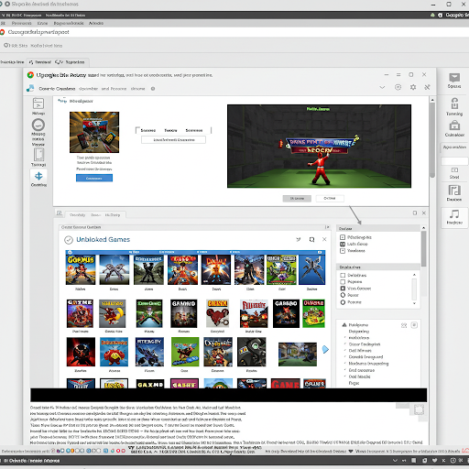The width and height of the screenshot is (469, 469).
Task: Switch to the first tab in the bottom panel
Action: pos(77,215)
